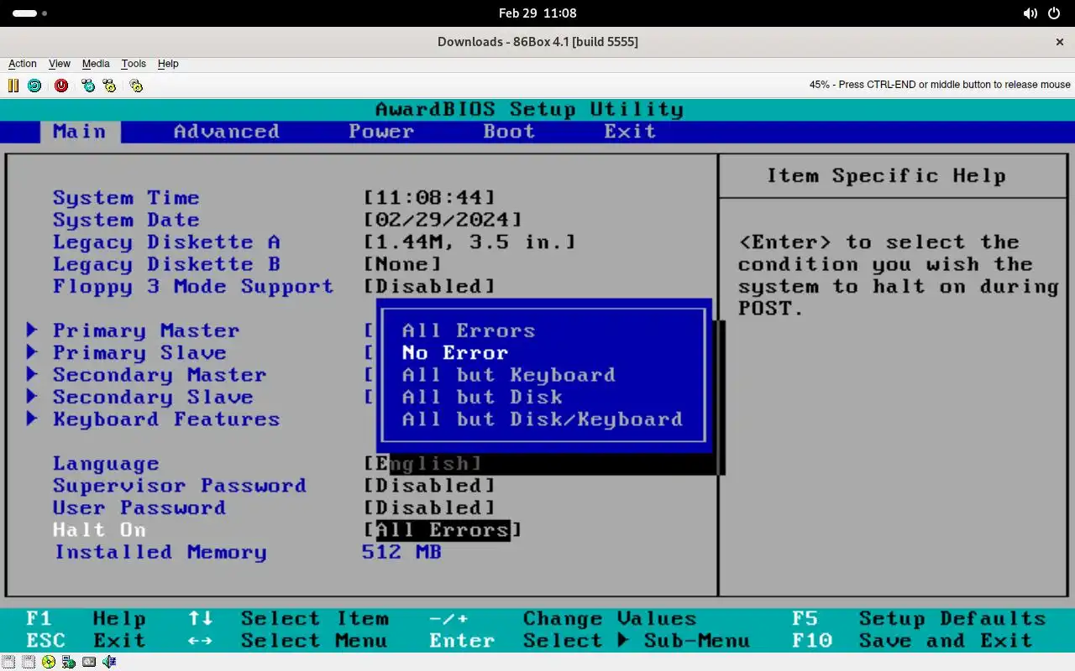Click the network status bar icon
This screenshot has width=1075, height=671.
tap(69, 662)
